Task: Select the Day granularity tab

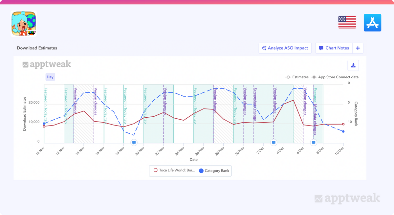Action: click(50, 77)
